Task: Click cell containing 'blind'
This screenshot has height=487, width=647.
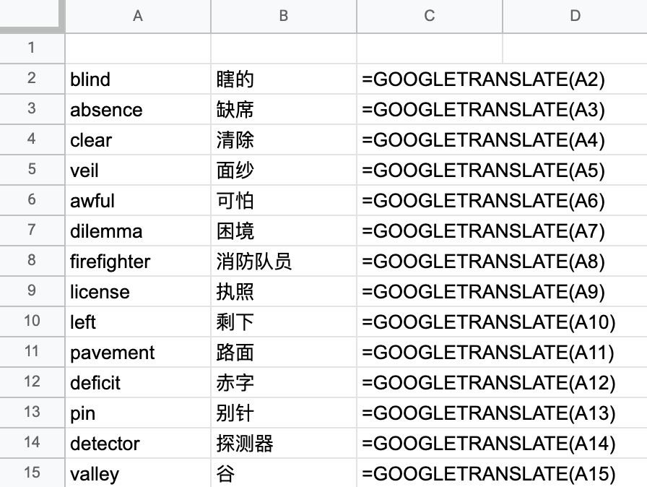Action: (x=138, y=79)
